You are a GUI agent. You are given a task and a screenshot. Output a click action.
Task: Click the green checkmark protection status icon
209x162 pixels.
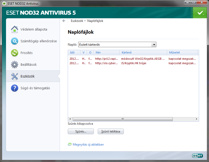click(x=200, y=13)
